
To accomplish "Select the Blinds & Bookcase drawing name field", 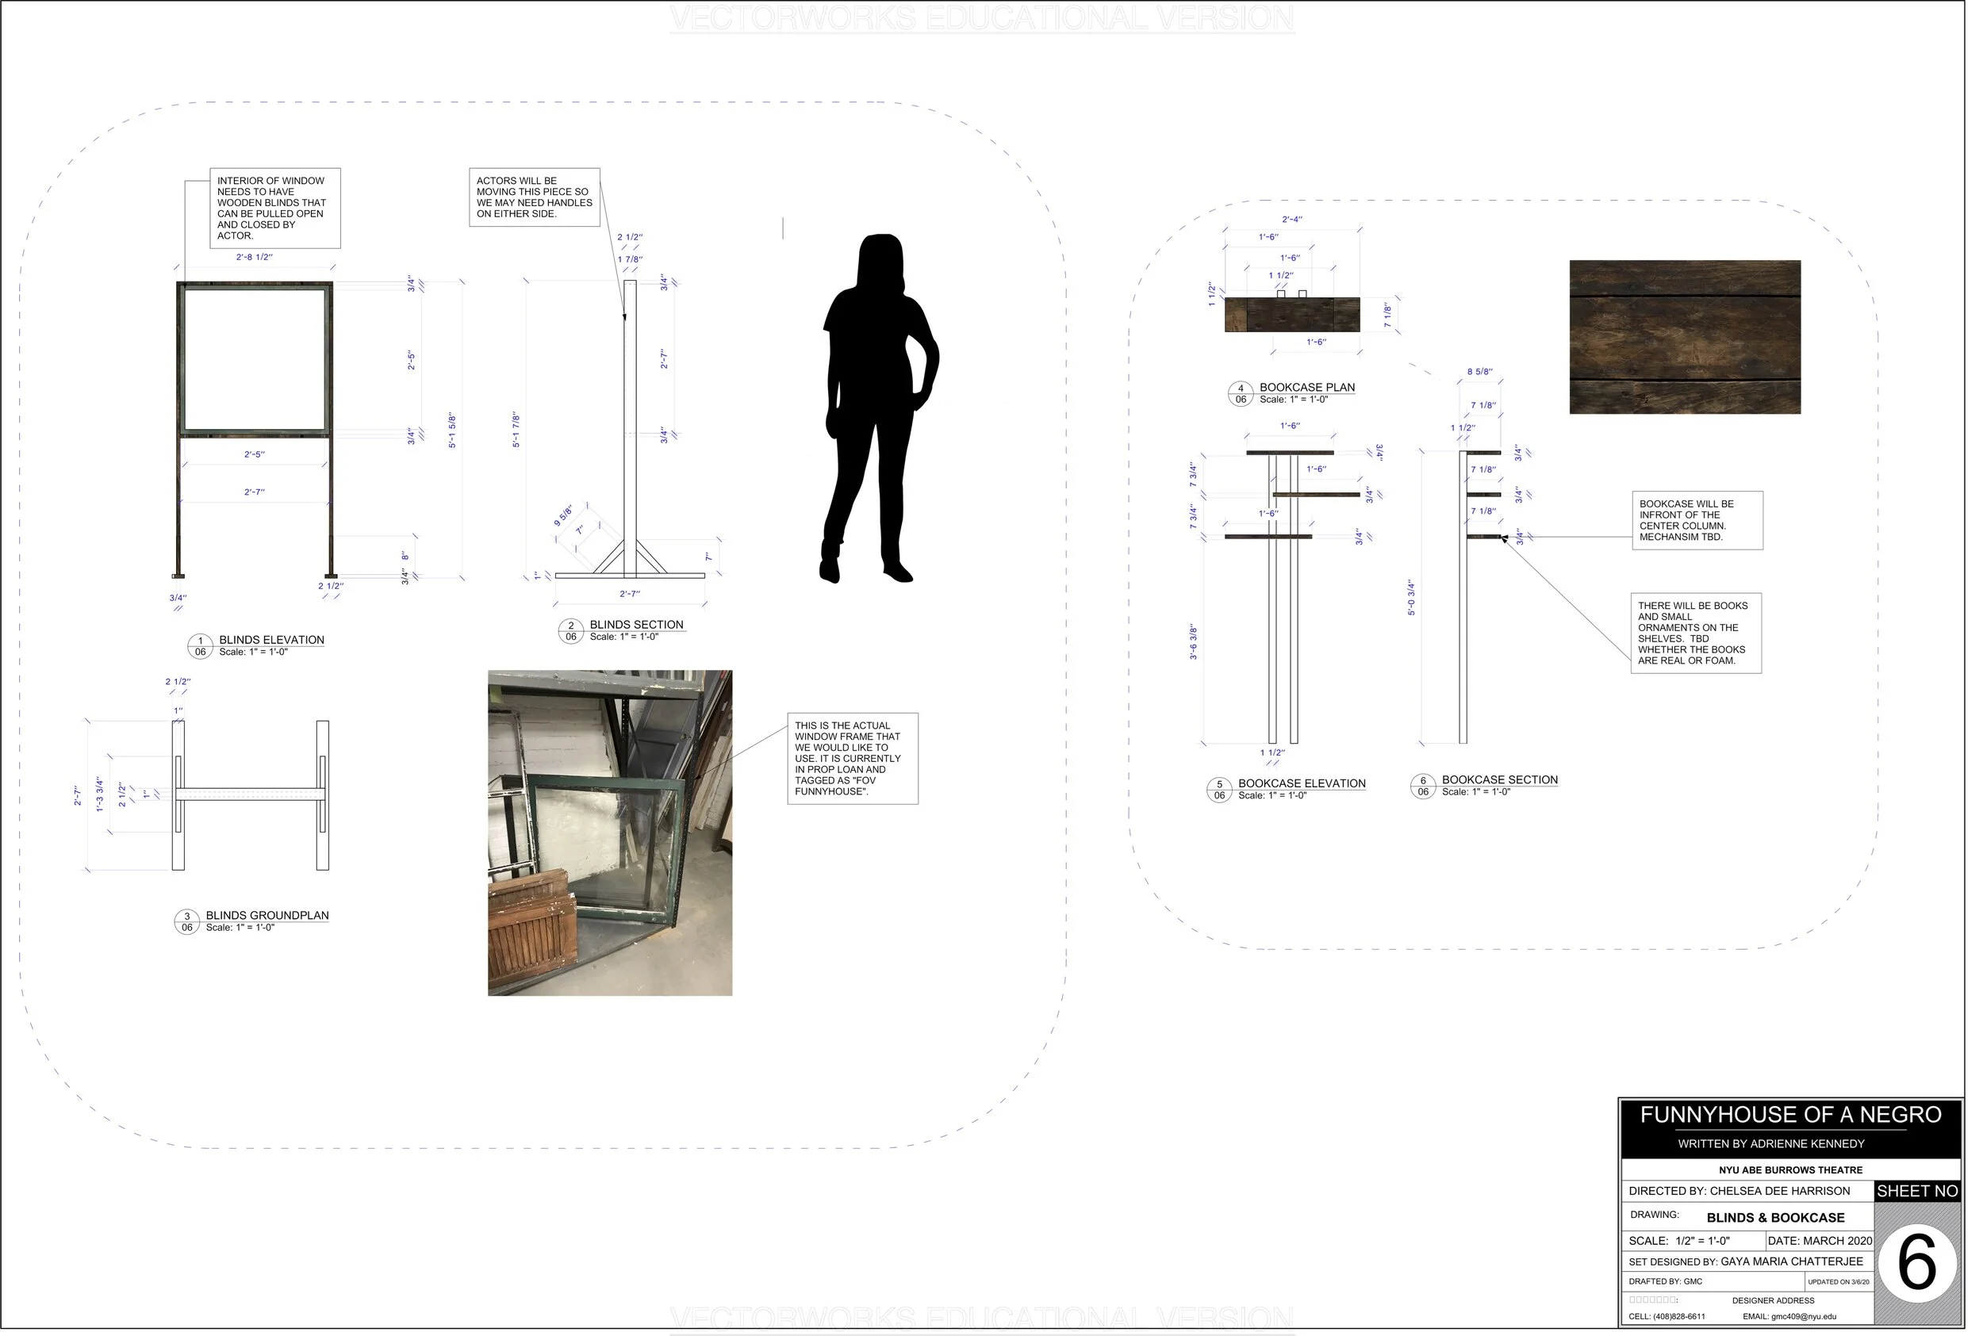I will point(1774,1218).
